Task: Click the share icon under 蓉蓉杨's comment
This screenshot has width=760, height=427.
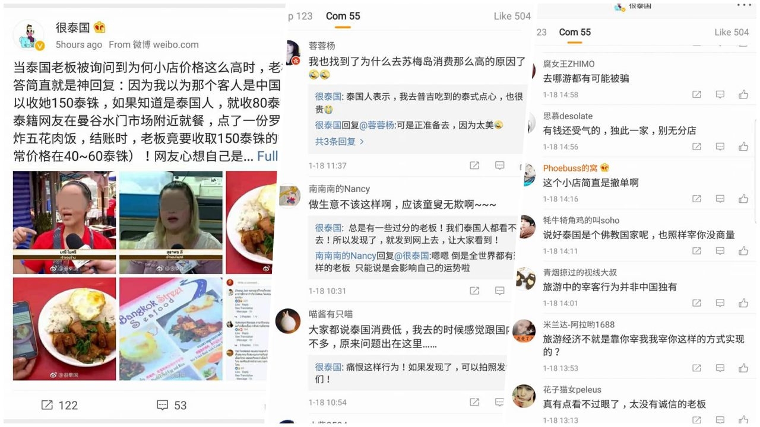Action: (x=474, y=165)
